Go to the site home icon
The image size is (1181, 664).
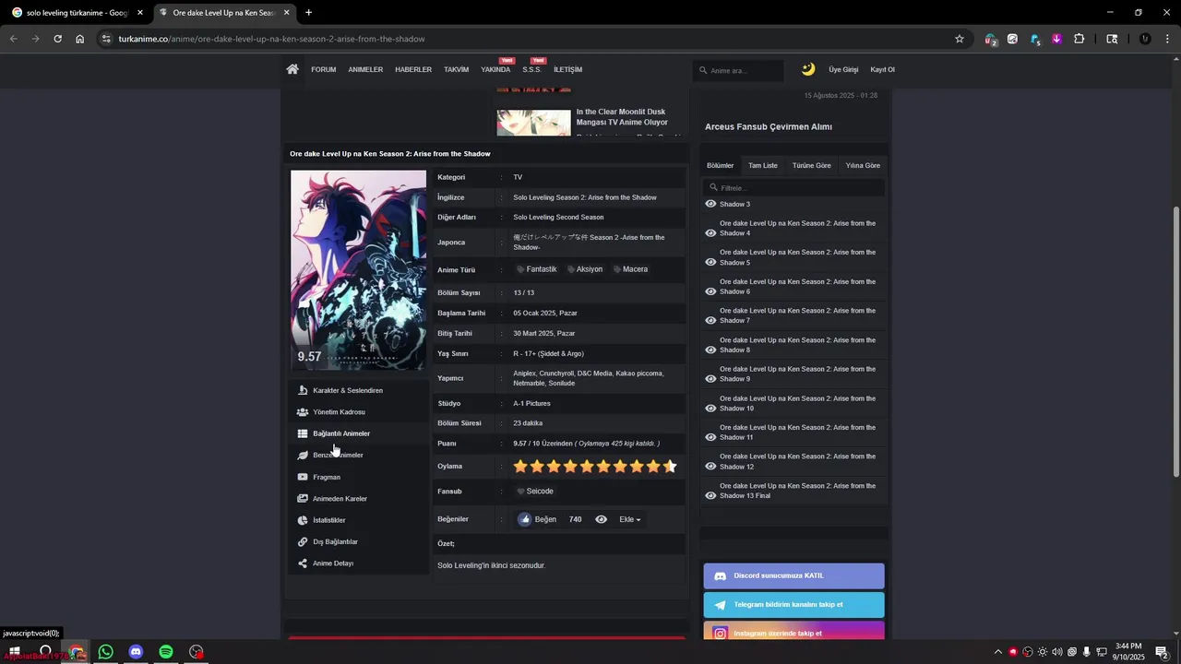(x=292, y=69)
